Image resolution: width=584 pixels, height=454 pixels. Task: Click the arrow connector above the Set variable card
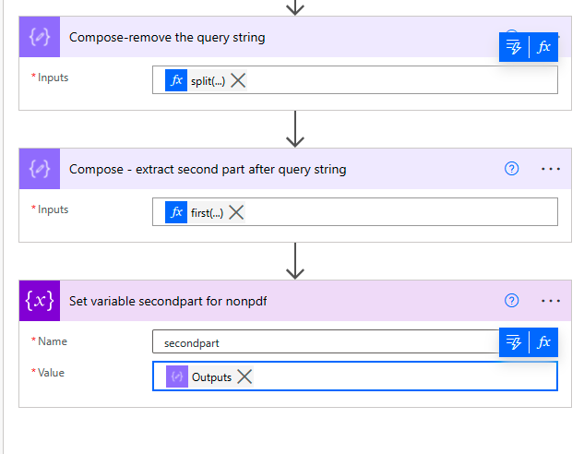[x=295, y=261]
